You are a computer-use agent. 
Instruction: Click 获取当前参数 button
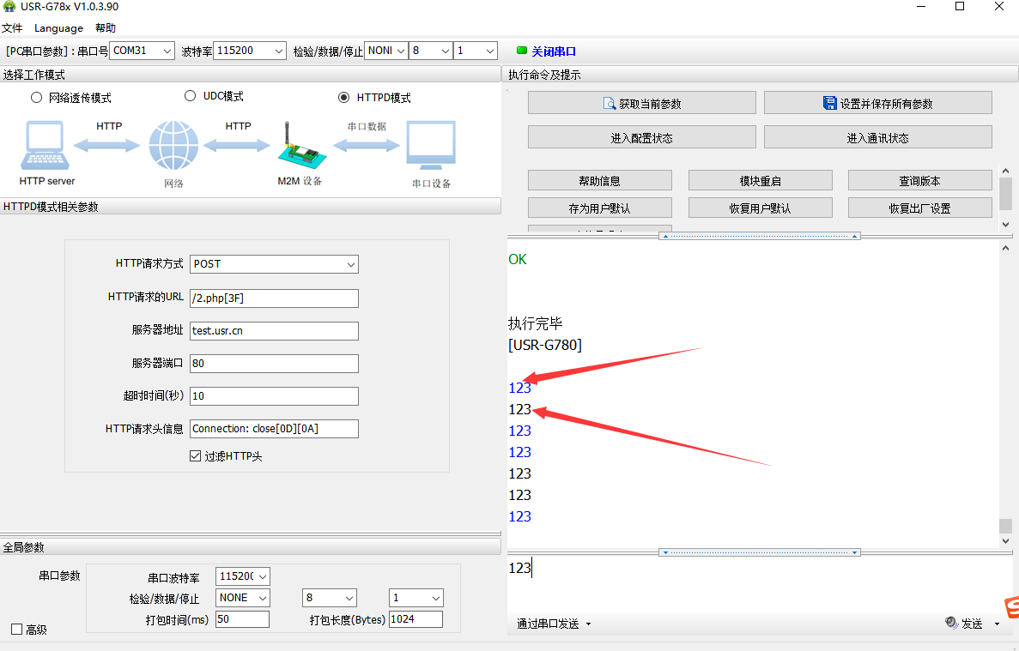point(641,103)
